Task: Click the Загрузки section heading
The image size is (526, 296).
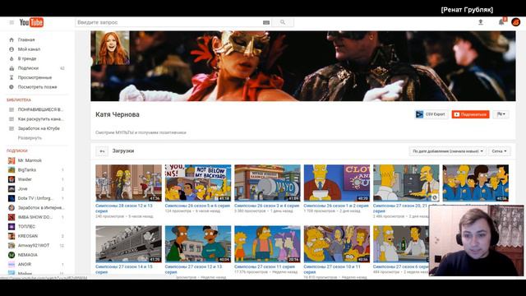Action: [x=123, y=151]
